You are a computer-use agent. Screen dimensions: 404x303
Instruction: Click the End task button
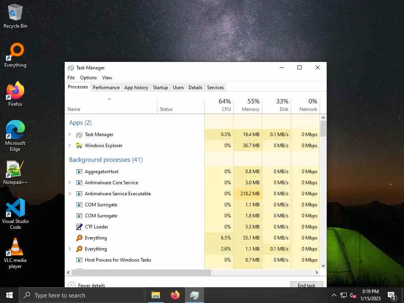307,285
